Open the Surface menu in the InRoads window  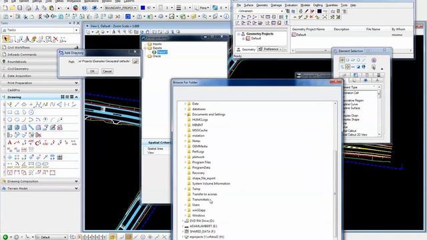[x=248, y=5]
